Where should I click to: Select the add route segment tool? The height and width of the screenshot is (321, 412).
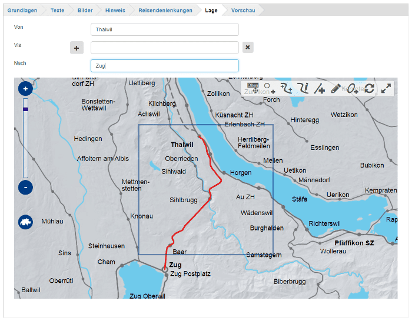(x=287, y=88)
